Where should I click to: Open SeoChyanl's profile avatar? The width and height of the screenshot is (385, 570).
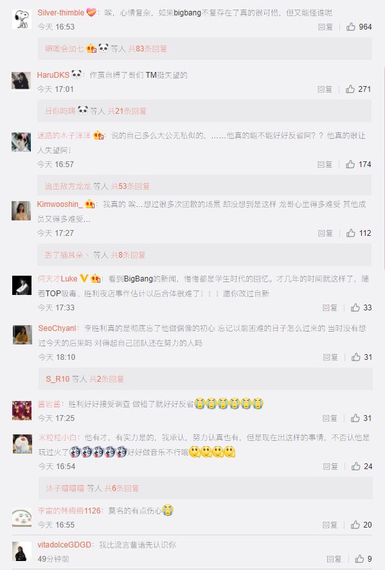click(x=22, y=335)
